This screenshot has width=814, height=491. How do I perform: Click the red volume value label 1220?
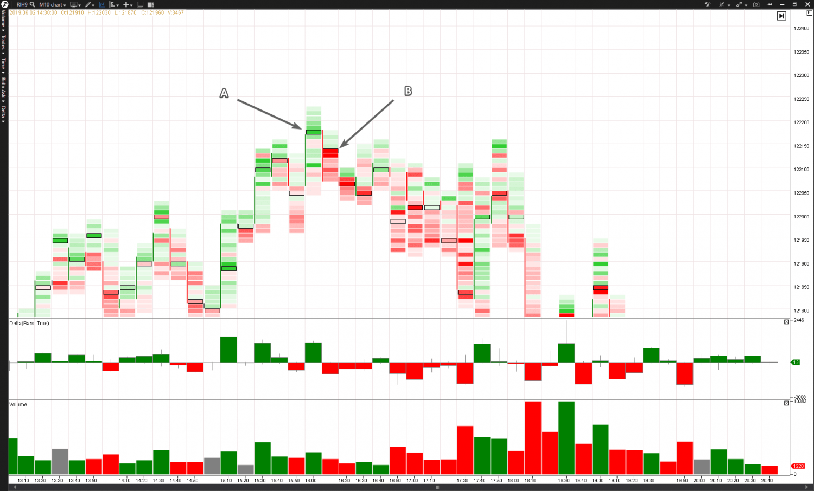pos(798,466)
